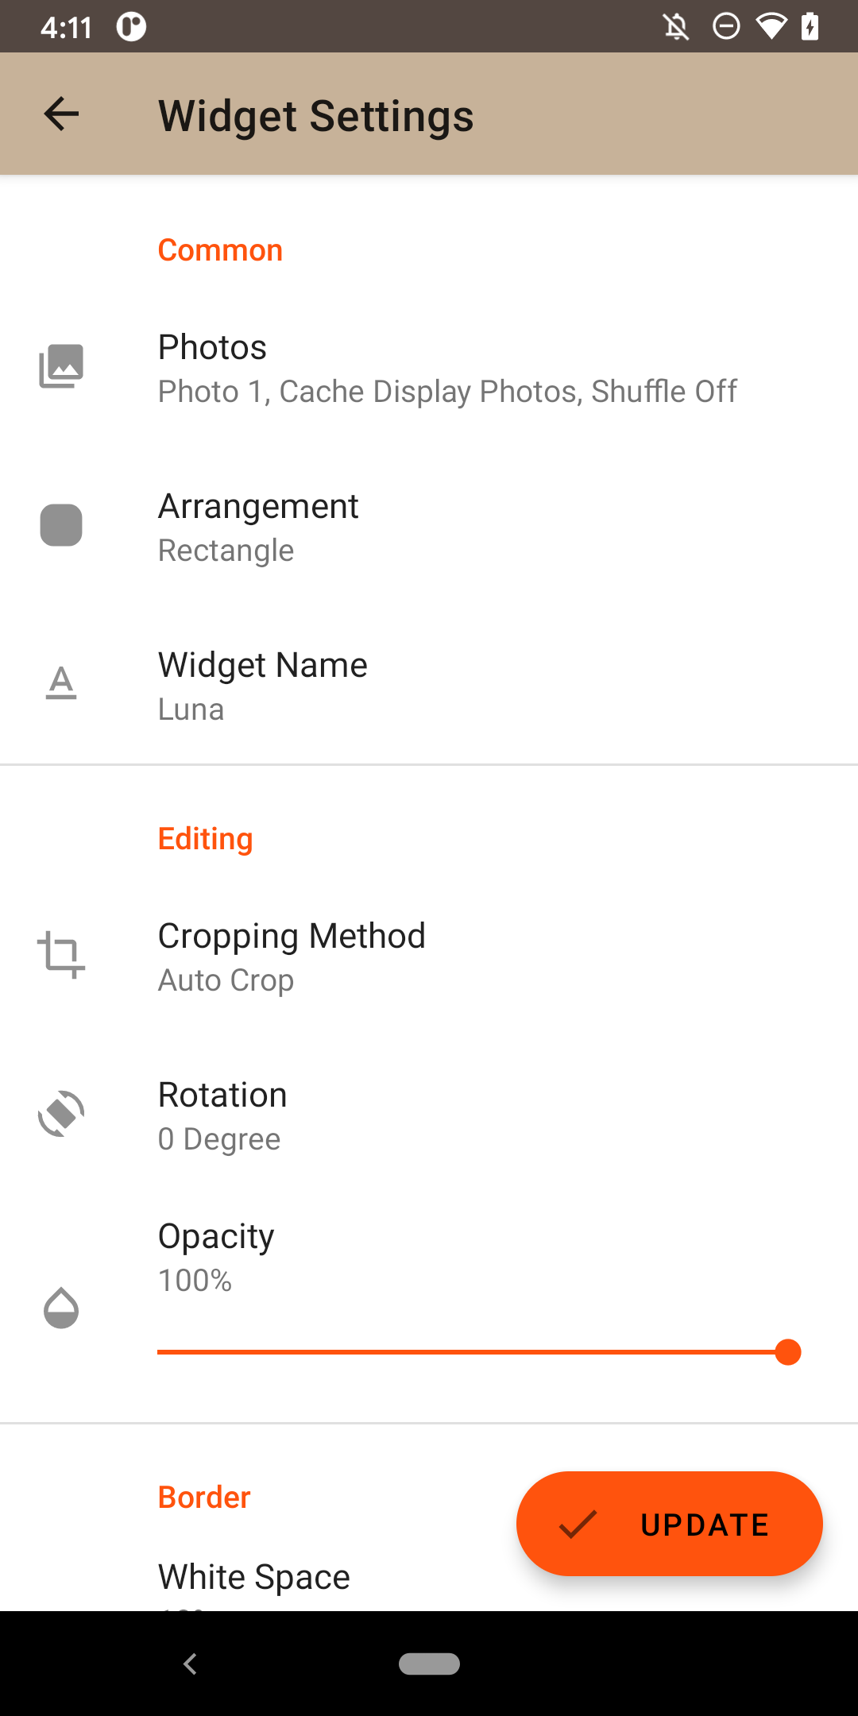Tap the back arrow in the header

pyautogui.click(x=61, y=114)
